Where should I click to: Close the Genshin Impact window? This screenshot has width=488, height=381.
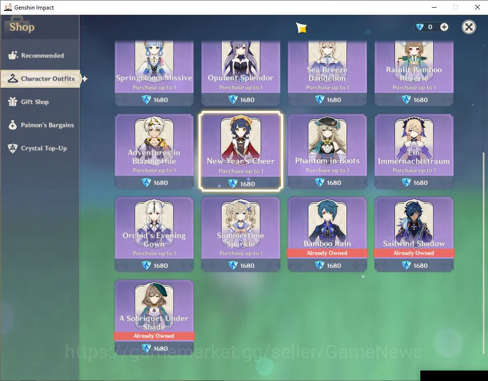tap(478, 7)
